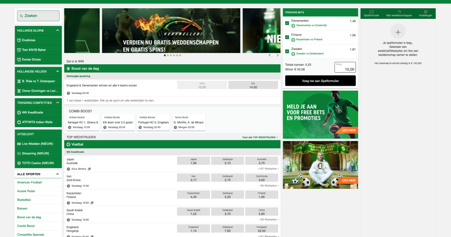Click the stats icon next to Japan match time
The width and height of the screenshot is (451, 237).
pyautogui.click(x=89, y=169)
